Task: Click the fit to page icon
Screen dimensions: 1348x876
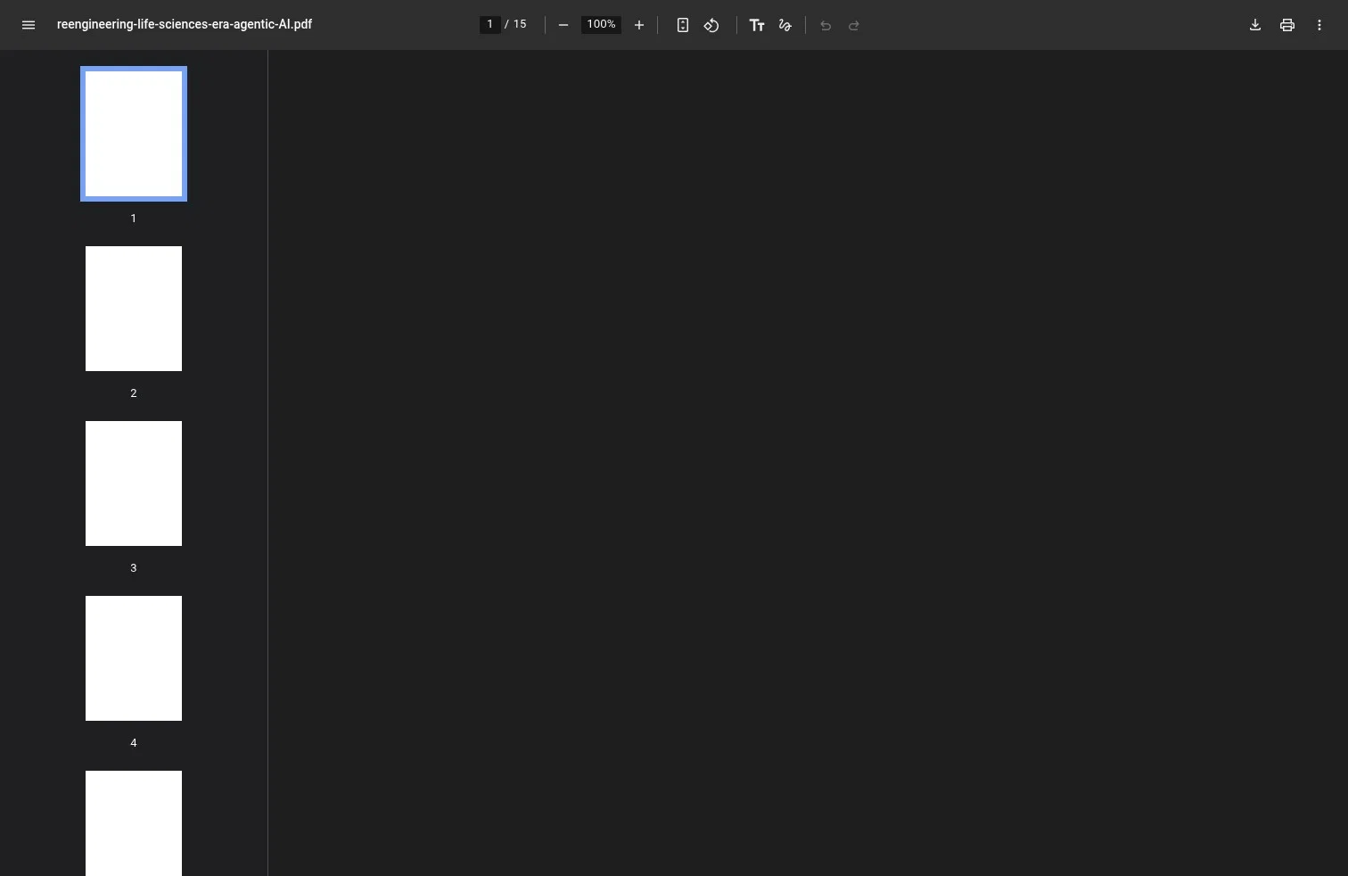Action: click(683, 25)
